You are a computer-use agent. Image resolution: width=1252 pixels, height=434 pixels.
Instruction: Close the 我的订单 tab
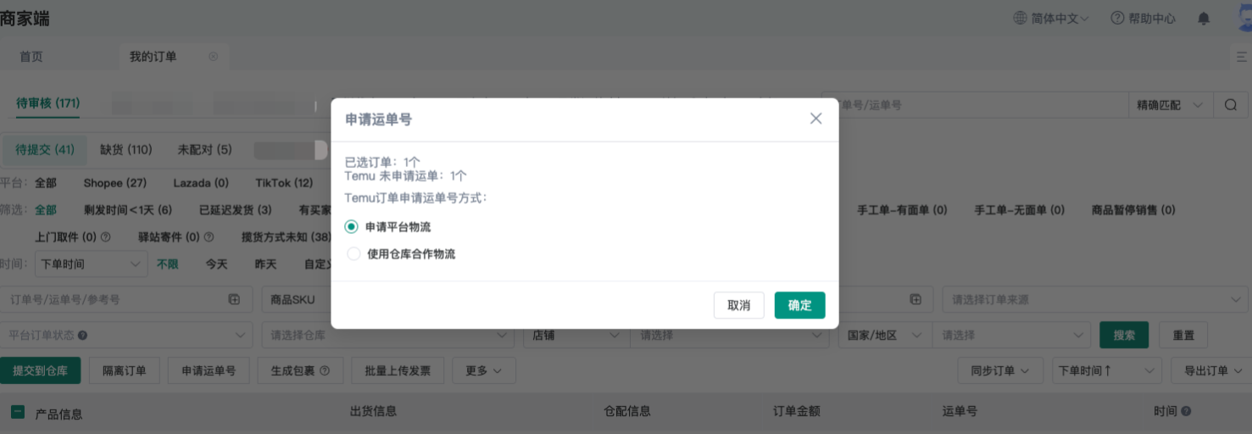point(213,57)
